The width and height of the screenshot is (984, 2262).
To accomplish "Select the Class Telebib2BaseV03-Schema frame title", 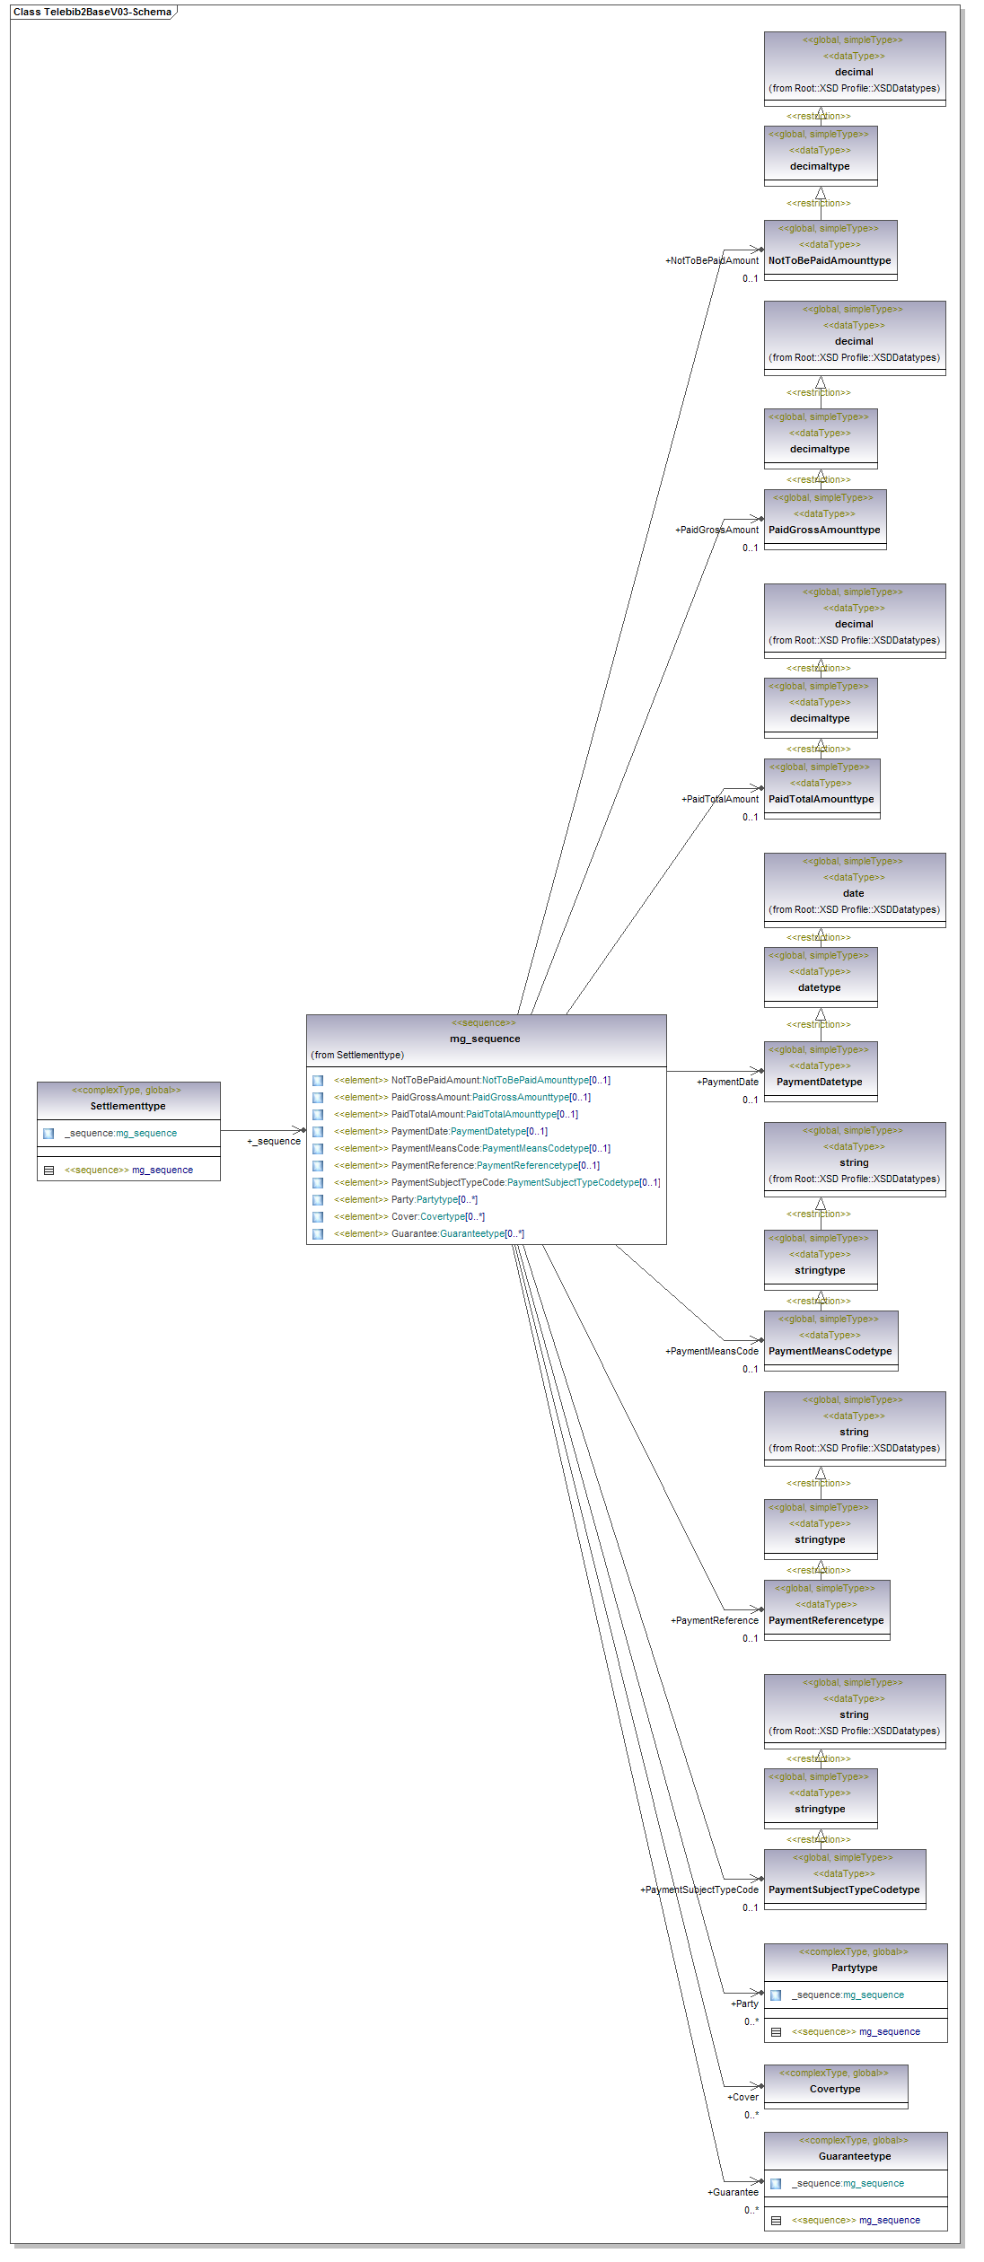I will pos(92,13).
